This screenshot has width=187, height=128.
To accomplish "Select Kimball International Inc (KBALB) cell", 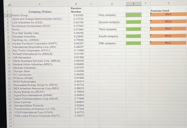I will click(41, 54).
